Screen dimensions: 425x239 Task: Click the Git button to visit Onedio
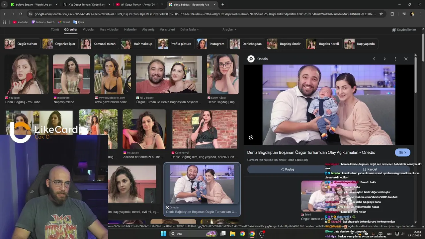402,152
